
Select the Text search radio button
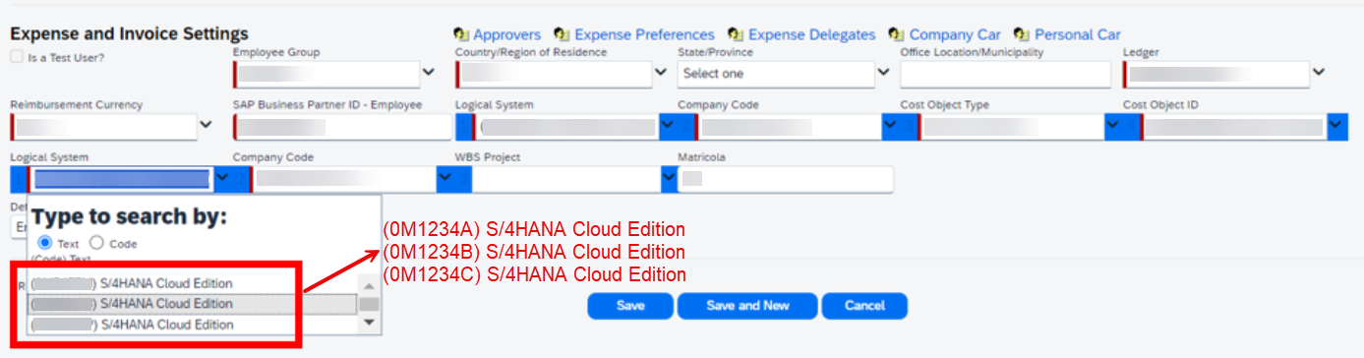click(44, 243)
